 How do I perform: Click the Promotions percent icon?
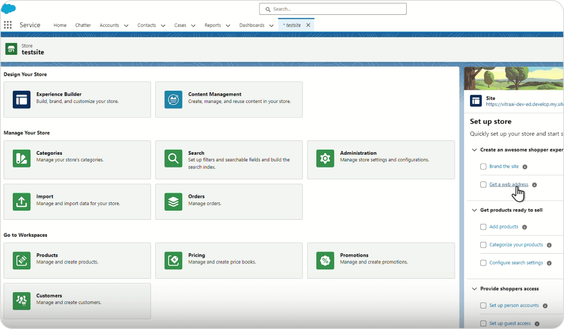[x=325, y=260]
